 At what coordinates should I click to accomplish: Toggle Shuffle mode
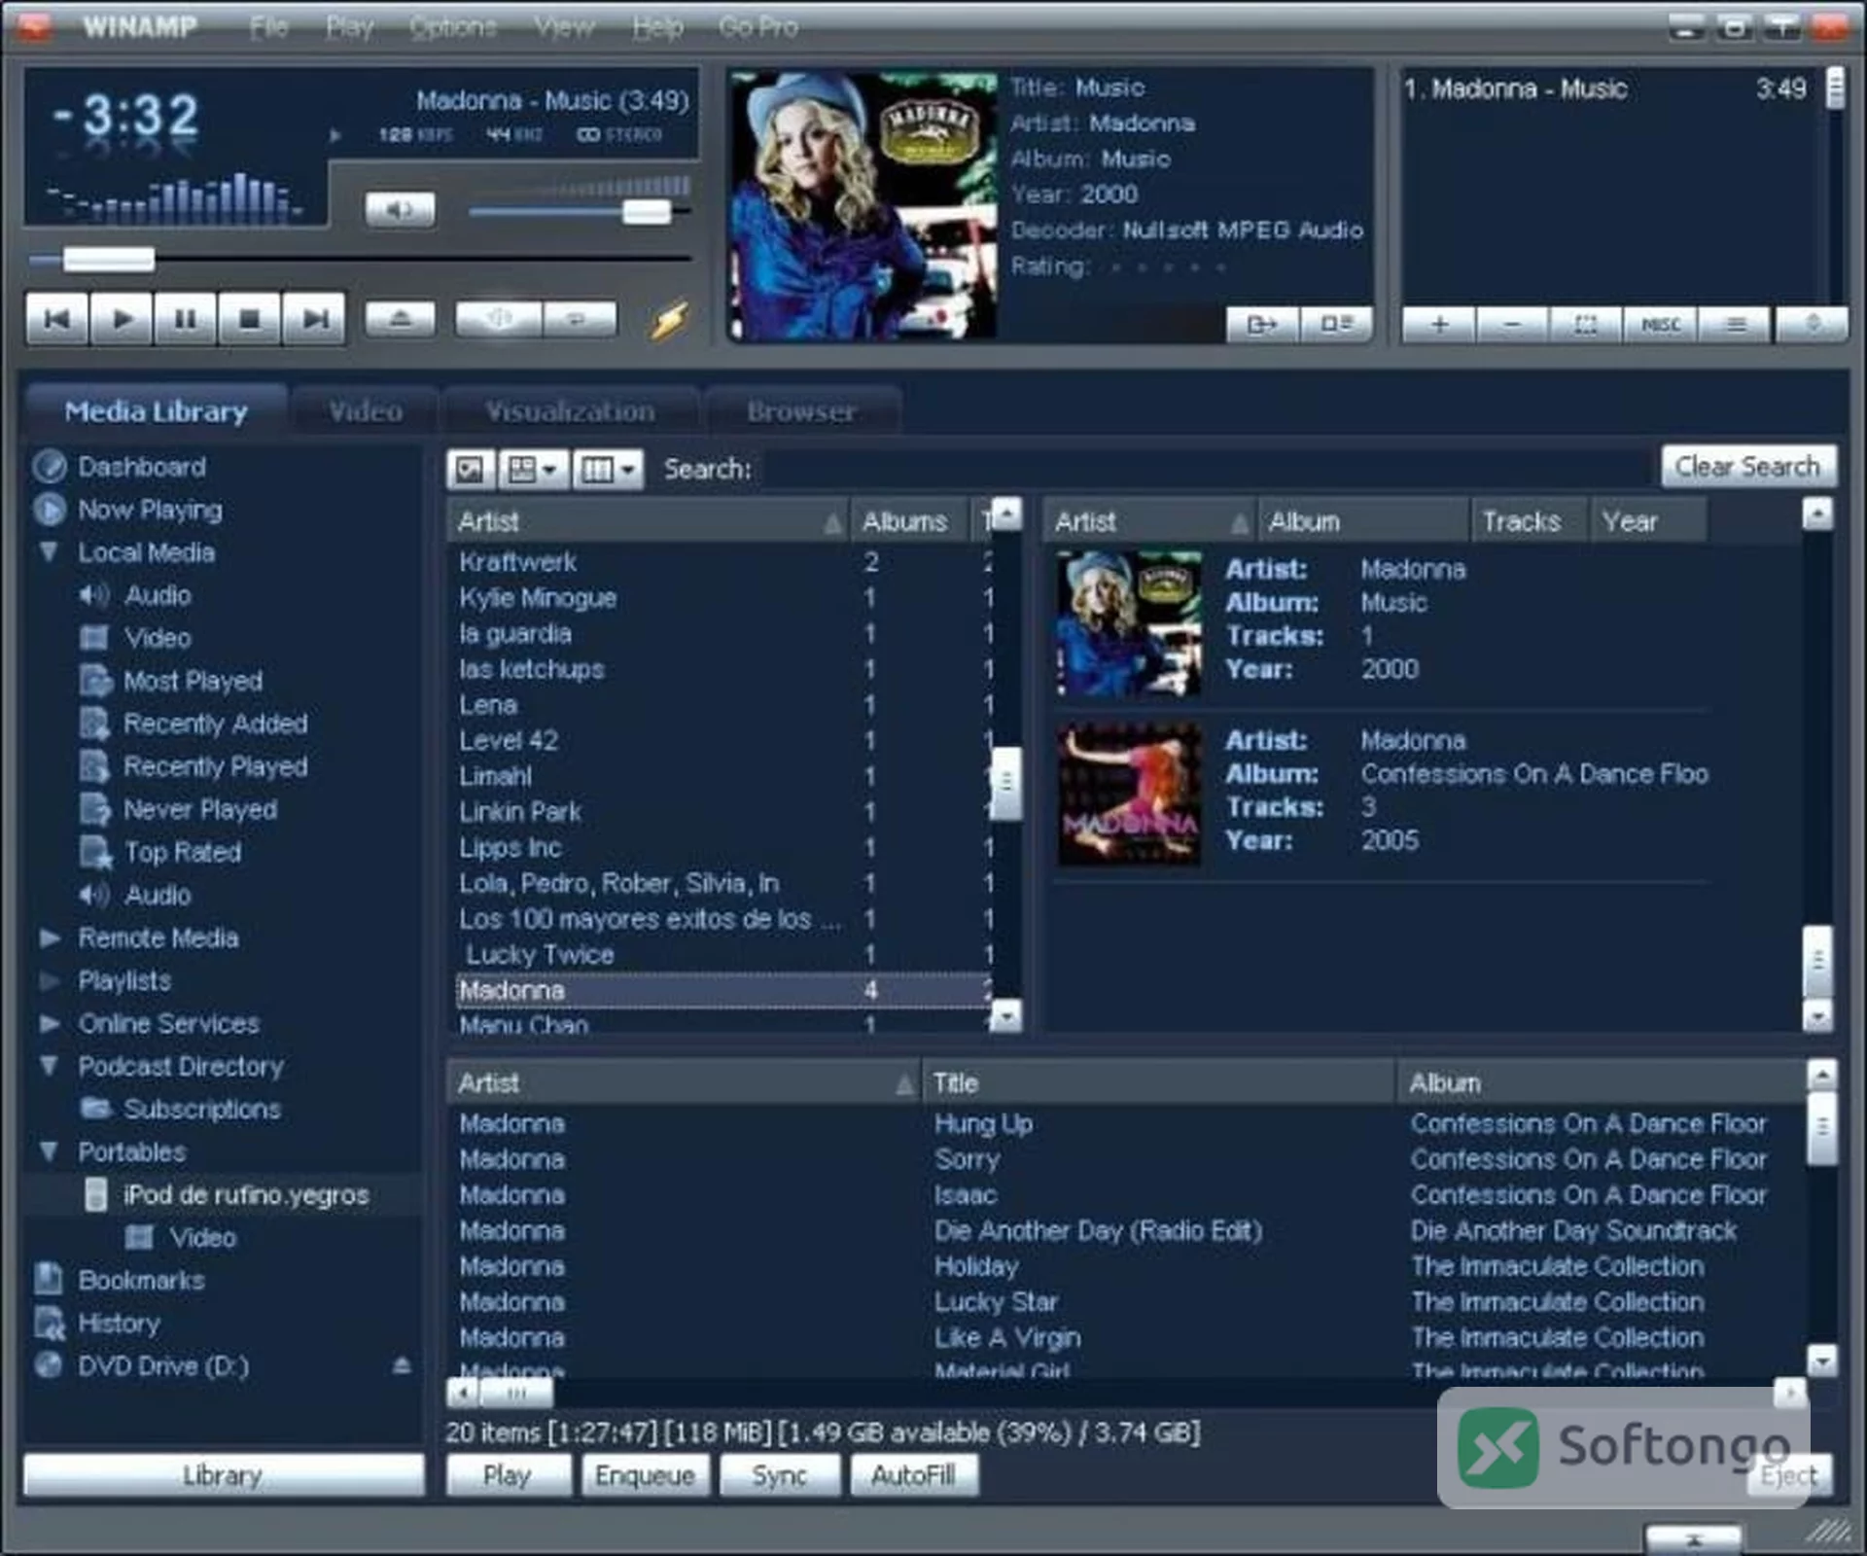click(x=499, y=319)
